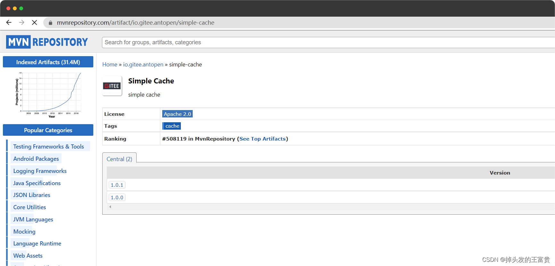Click the Popular Categories header
The image size is (555, 266).
coord(48,130)
